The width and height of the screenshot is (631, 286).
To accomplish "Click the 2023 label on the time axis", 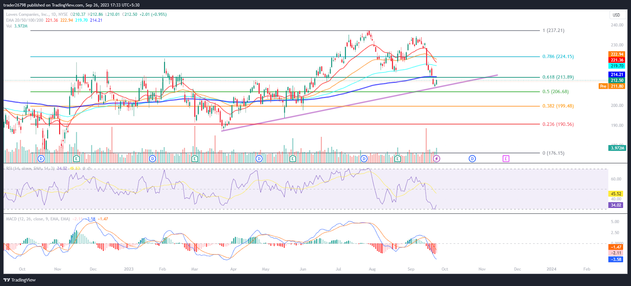I will [129, 269].
